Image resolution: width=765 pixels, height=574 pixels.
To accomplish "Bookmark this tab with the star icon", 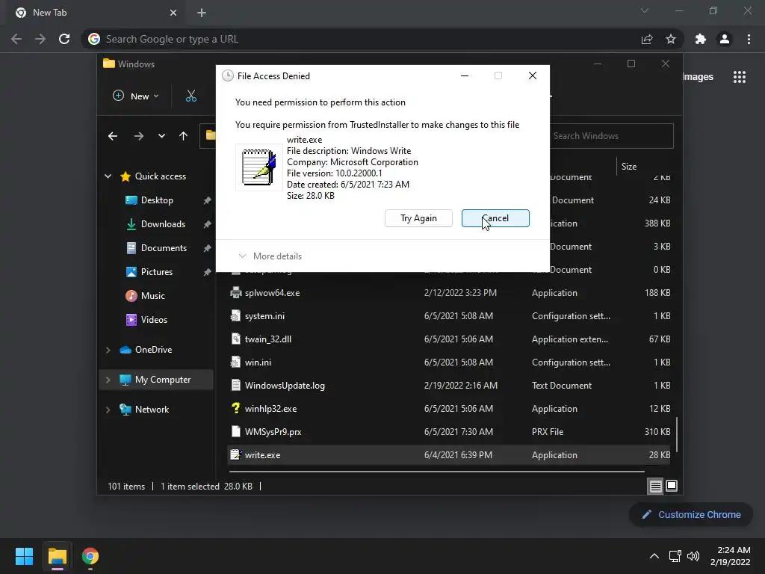I will tap(671, 39).
